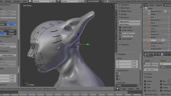This screenshot has height=96, width=171.
Task: Open the Select menu in viewport header
Action: 131,89
